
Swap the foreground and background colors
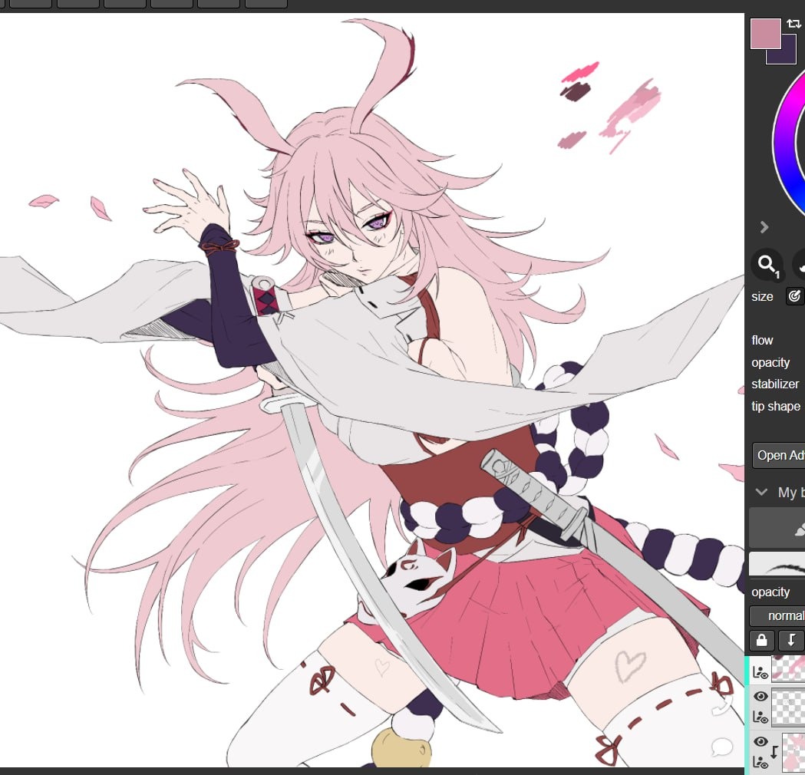(x=794, y=24)
